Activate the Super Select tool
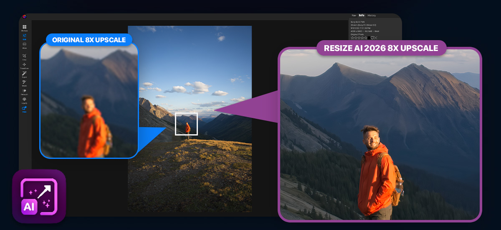501x230 pixels. point(24,74)
